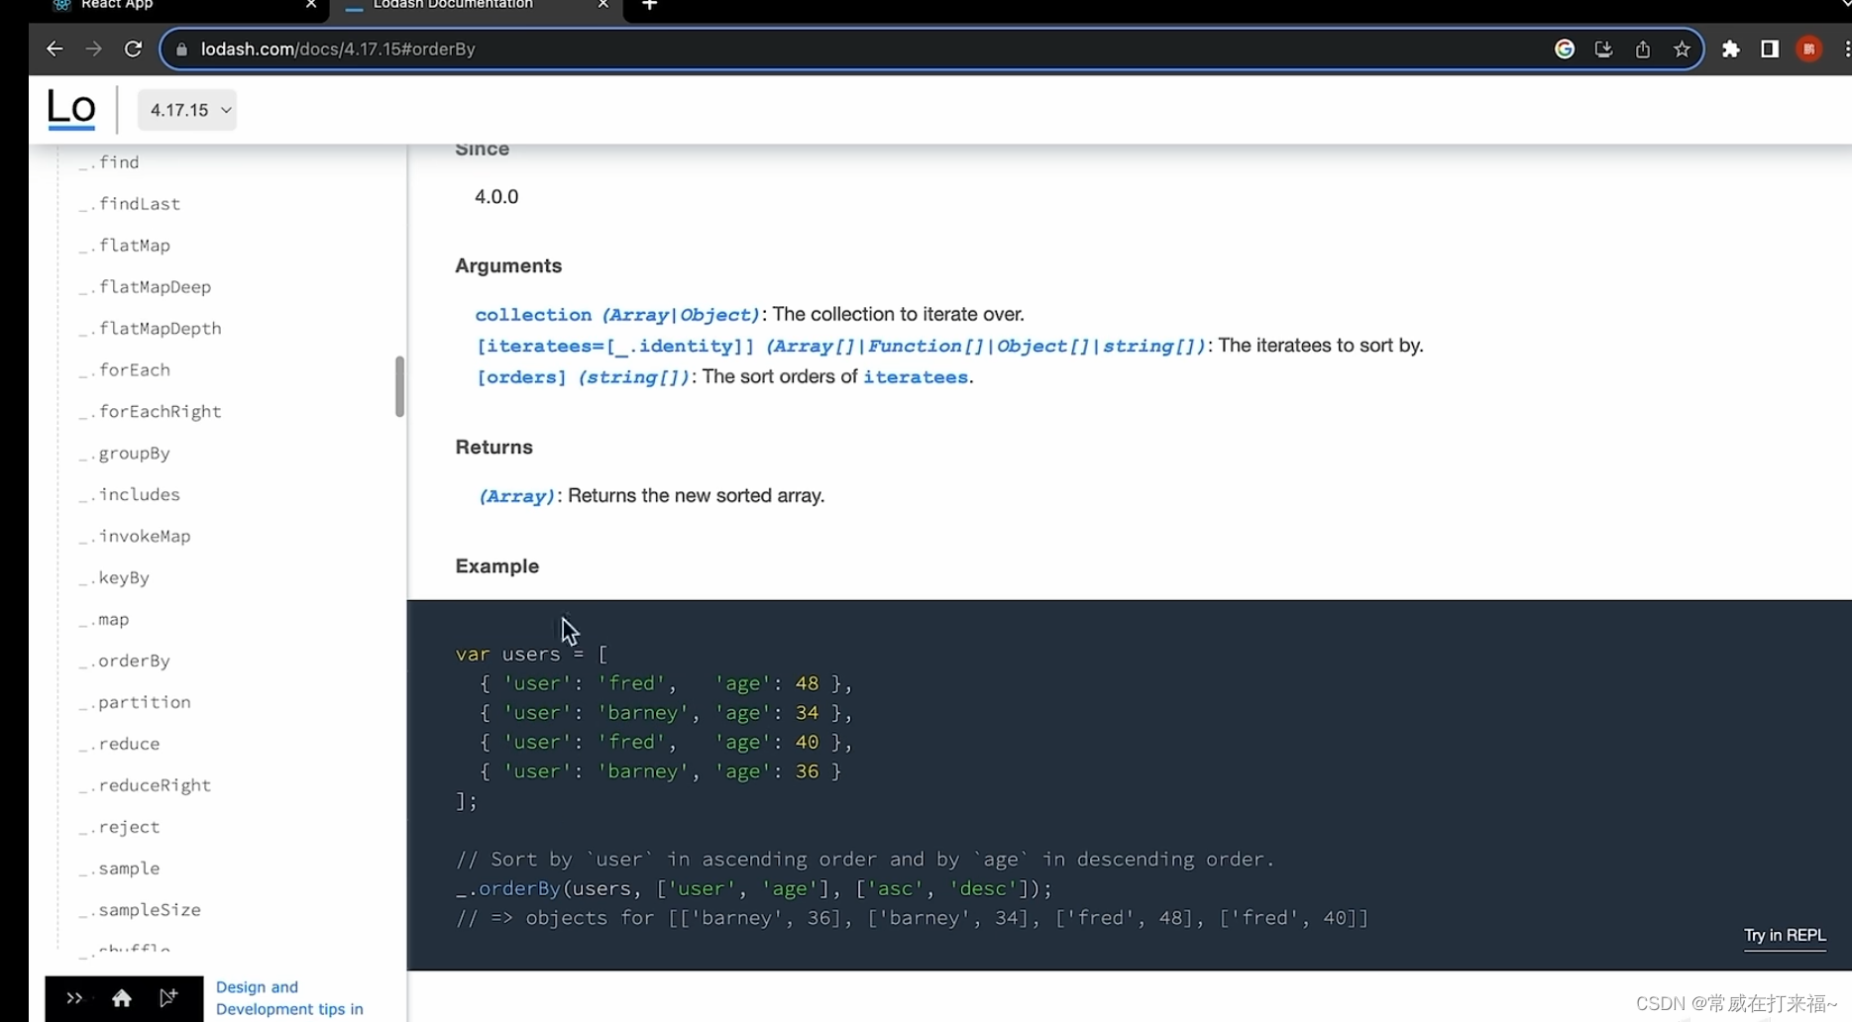Click the [orders] argument name
The image size is (1852, 1022).
pos(521,377)
